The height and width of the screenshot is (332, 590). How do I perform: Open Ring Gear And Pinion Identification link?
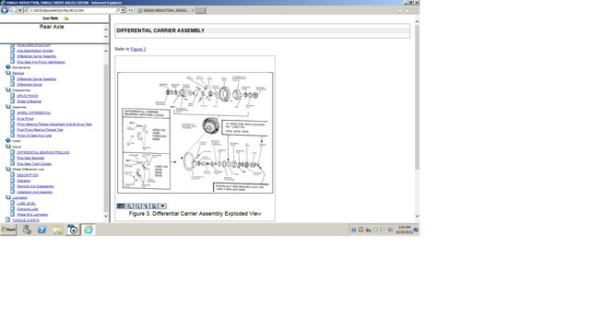(41, 62)
